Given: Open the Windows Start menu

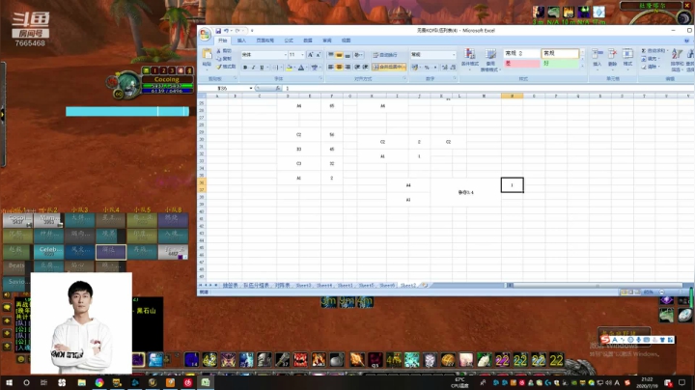Looking at the screenshot, I should tap(9, 382).
